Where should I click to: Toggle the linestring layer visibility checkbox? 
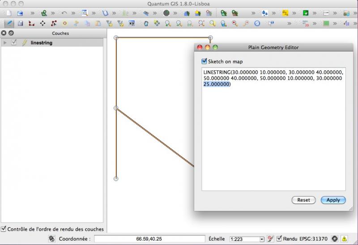[x=14, y=42]
